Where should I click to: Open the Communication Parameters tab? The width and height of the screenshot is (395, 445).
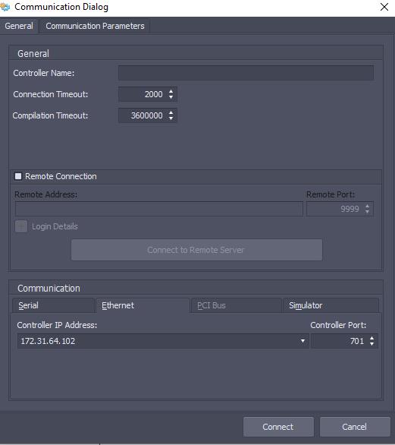coord(95,26)
